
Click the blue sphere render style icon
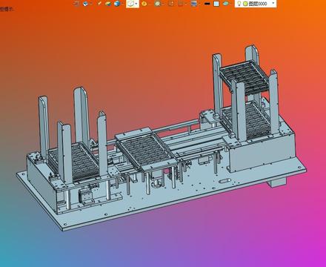(x=118, y=4)
